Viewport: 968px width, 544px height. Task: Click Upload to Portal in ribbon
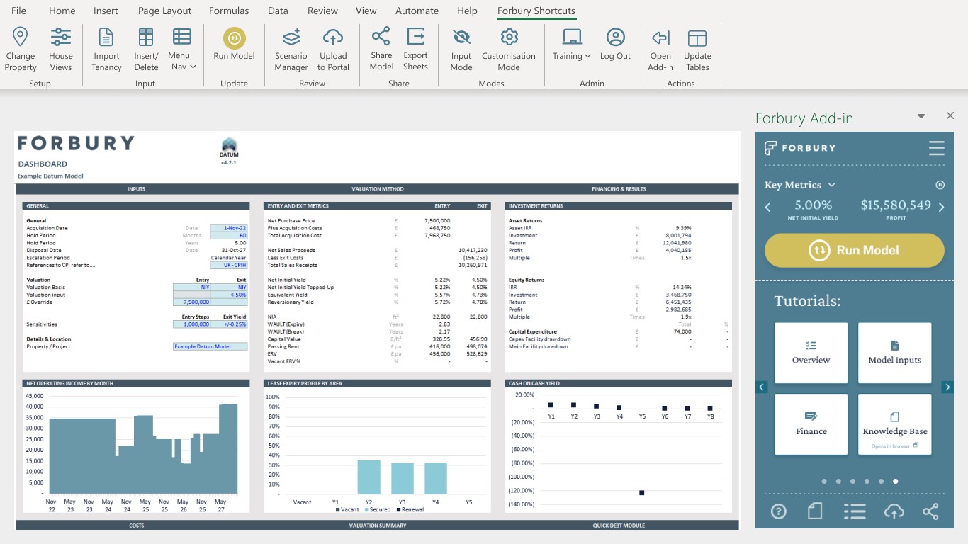tap(333, 49)
